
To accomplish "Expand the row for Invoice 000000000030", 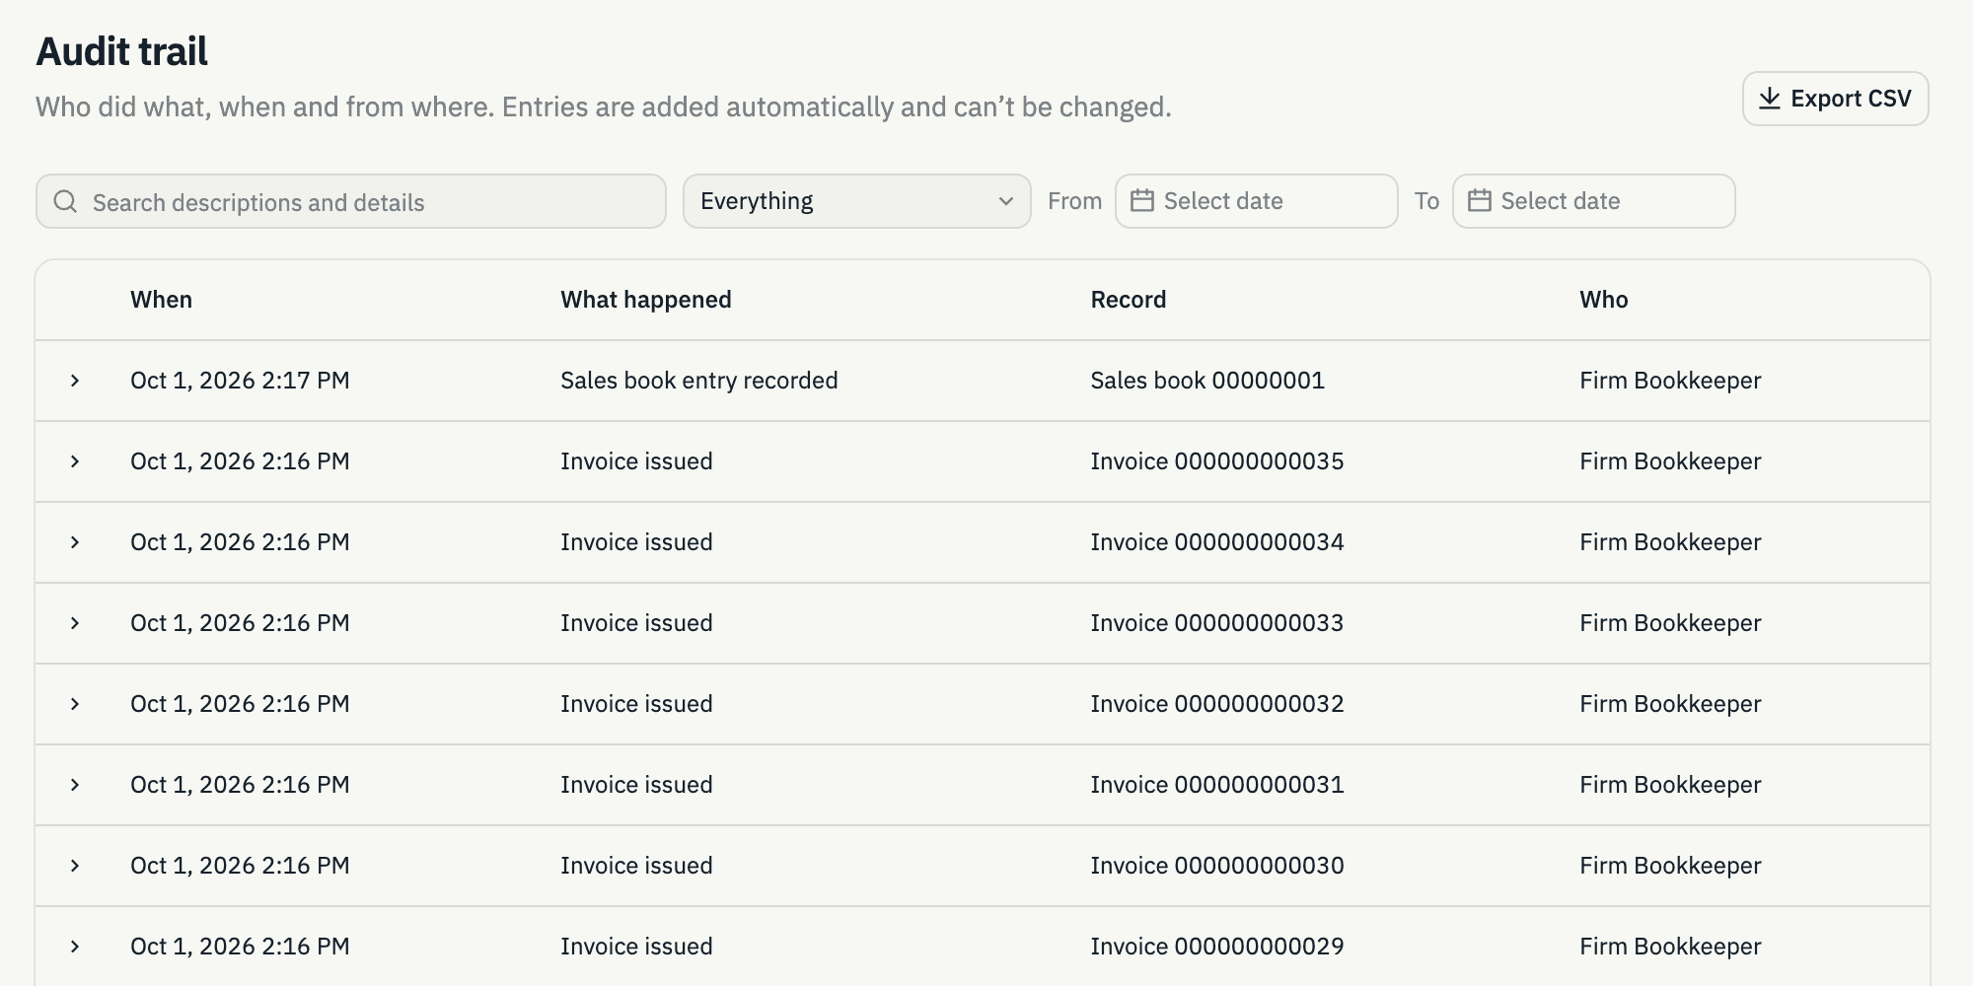I will (75, 866).
